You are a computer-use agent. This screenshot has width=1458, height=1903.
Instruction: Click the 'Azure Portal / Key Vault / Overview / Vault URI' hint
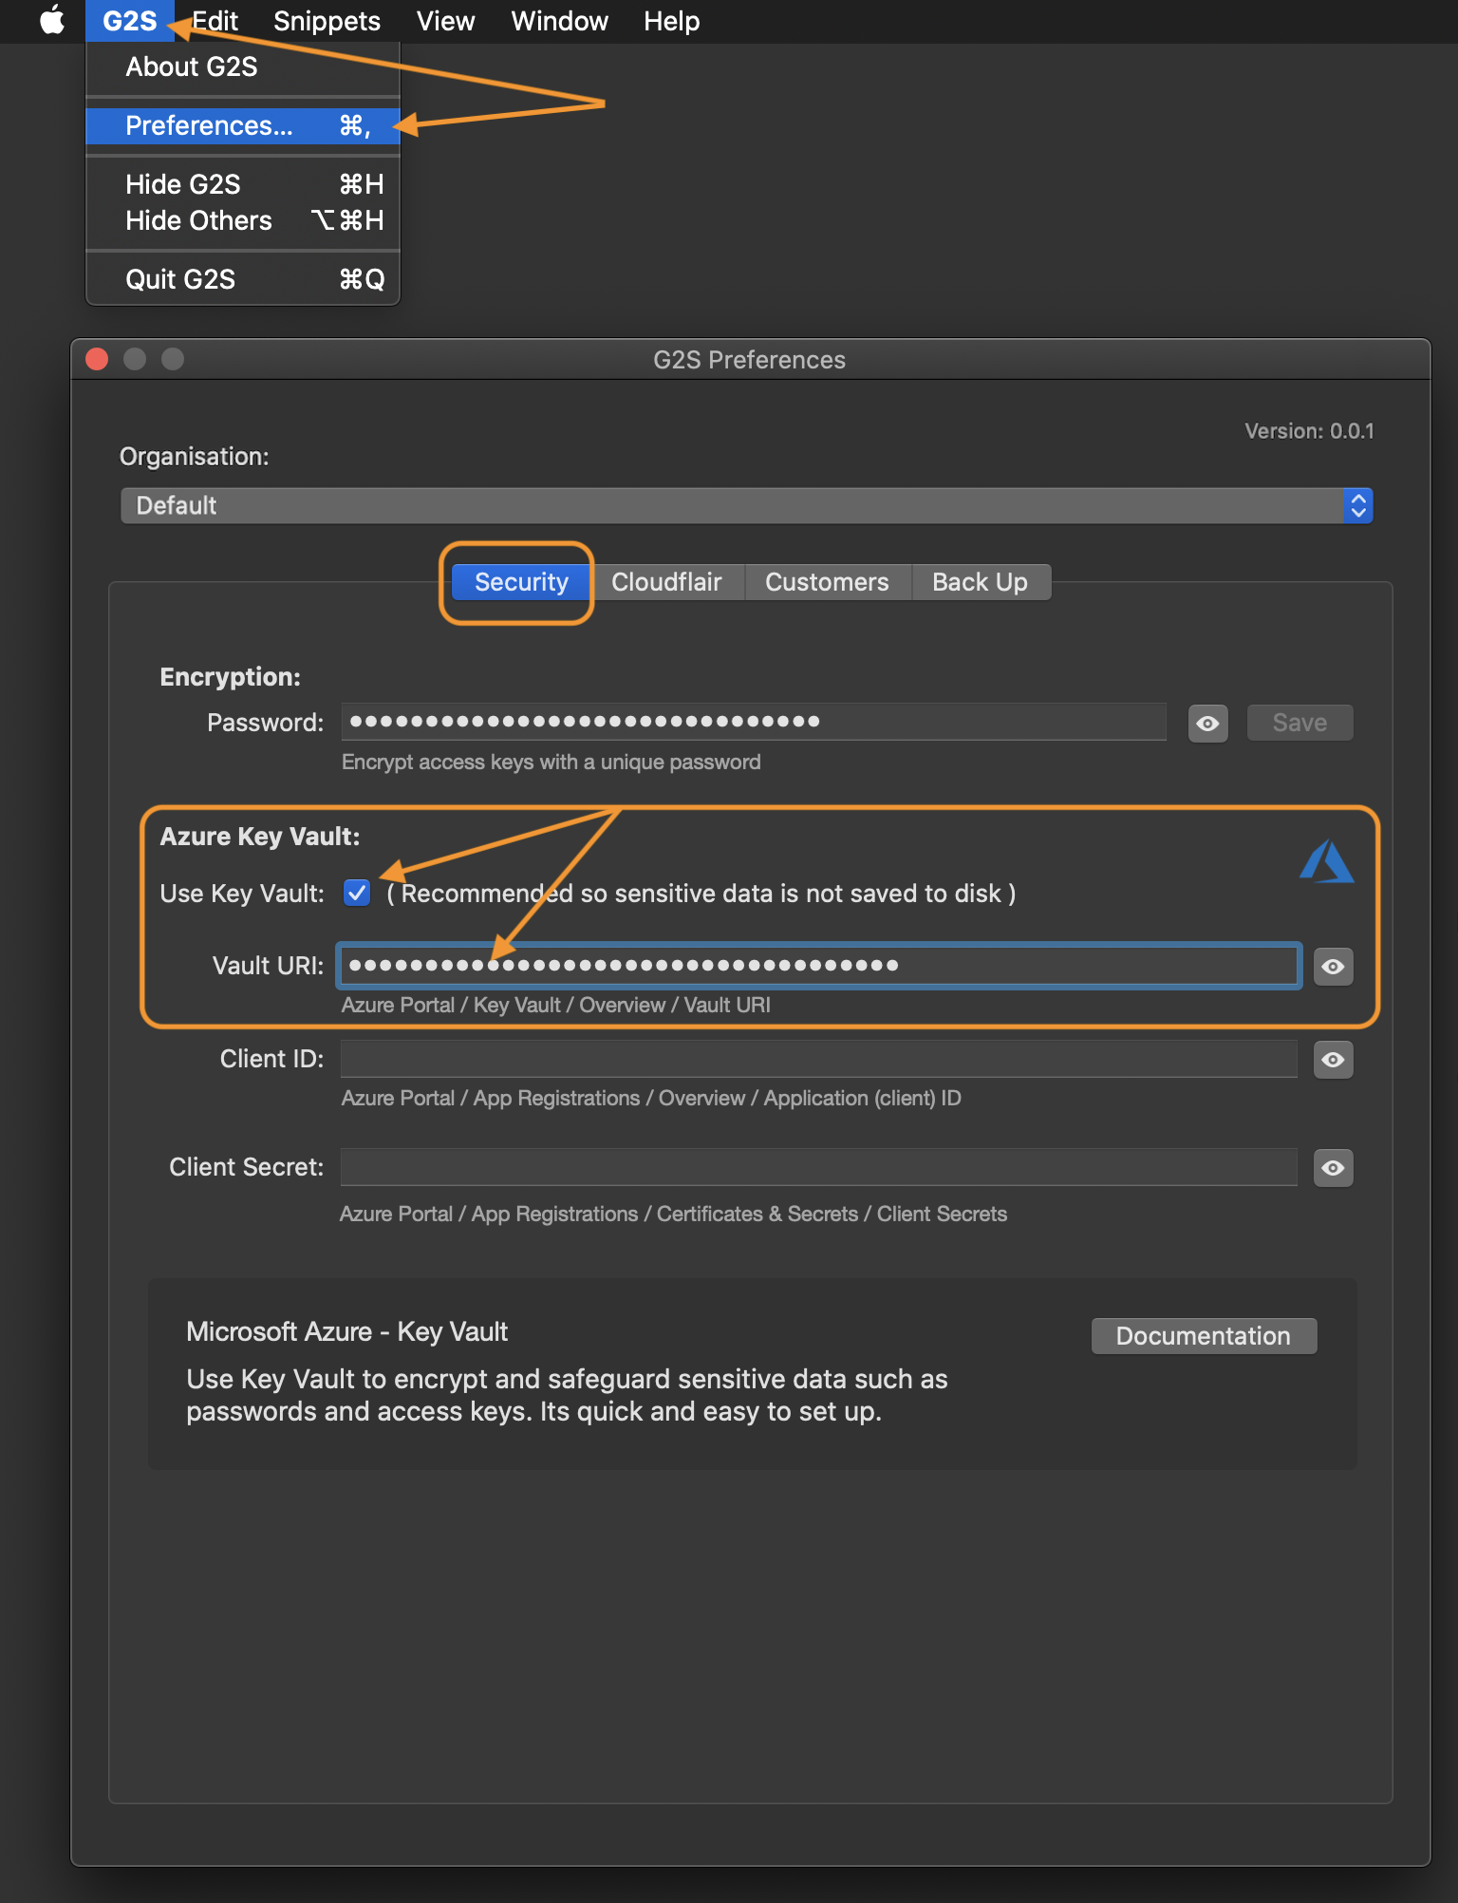point(555,1005)
